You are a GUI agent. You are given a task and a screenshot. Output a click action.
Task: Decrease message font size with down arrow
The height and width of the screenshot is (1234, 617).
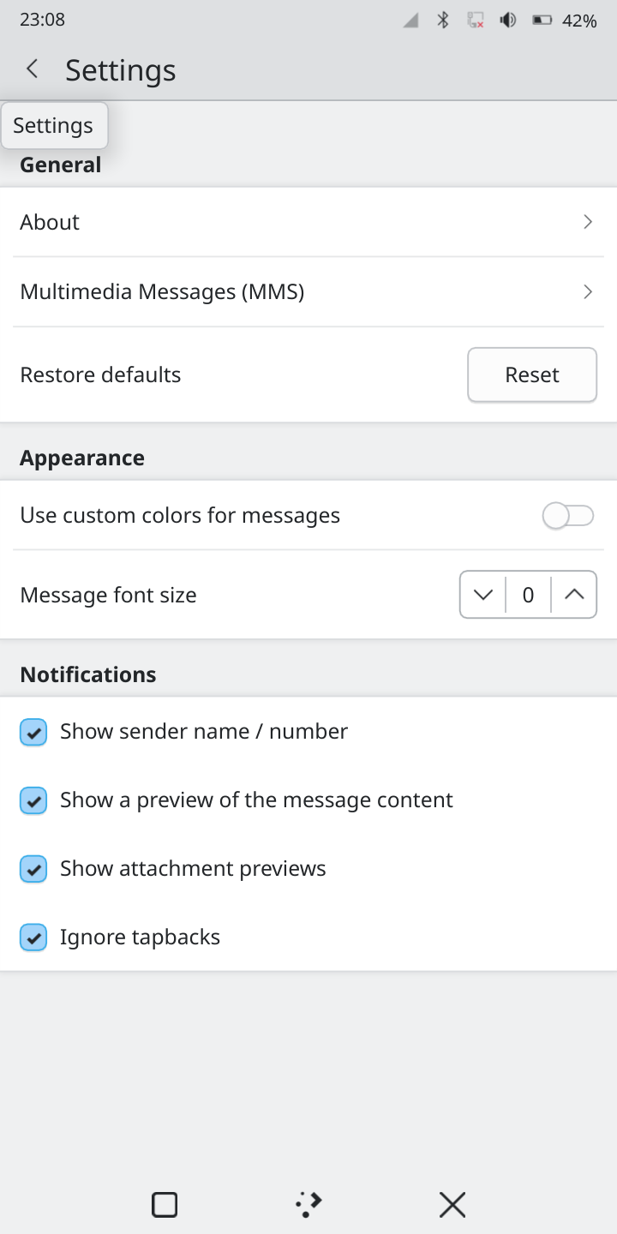[x=483, y=595]
